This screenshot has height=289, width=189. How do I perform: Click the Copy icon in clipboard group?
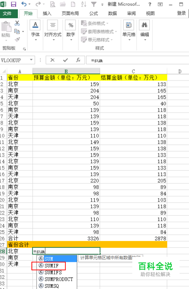(17, 31)
